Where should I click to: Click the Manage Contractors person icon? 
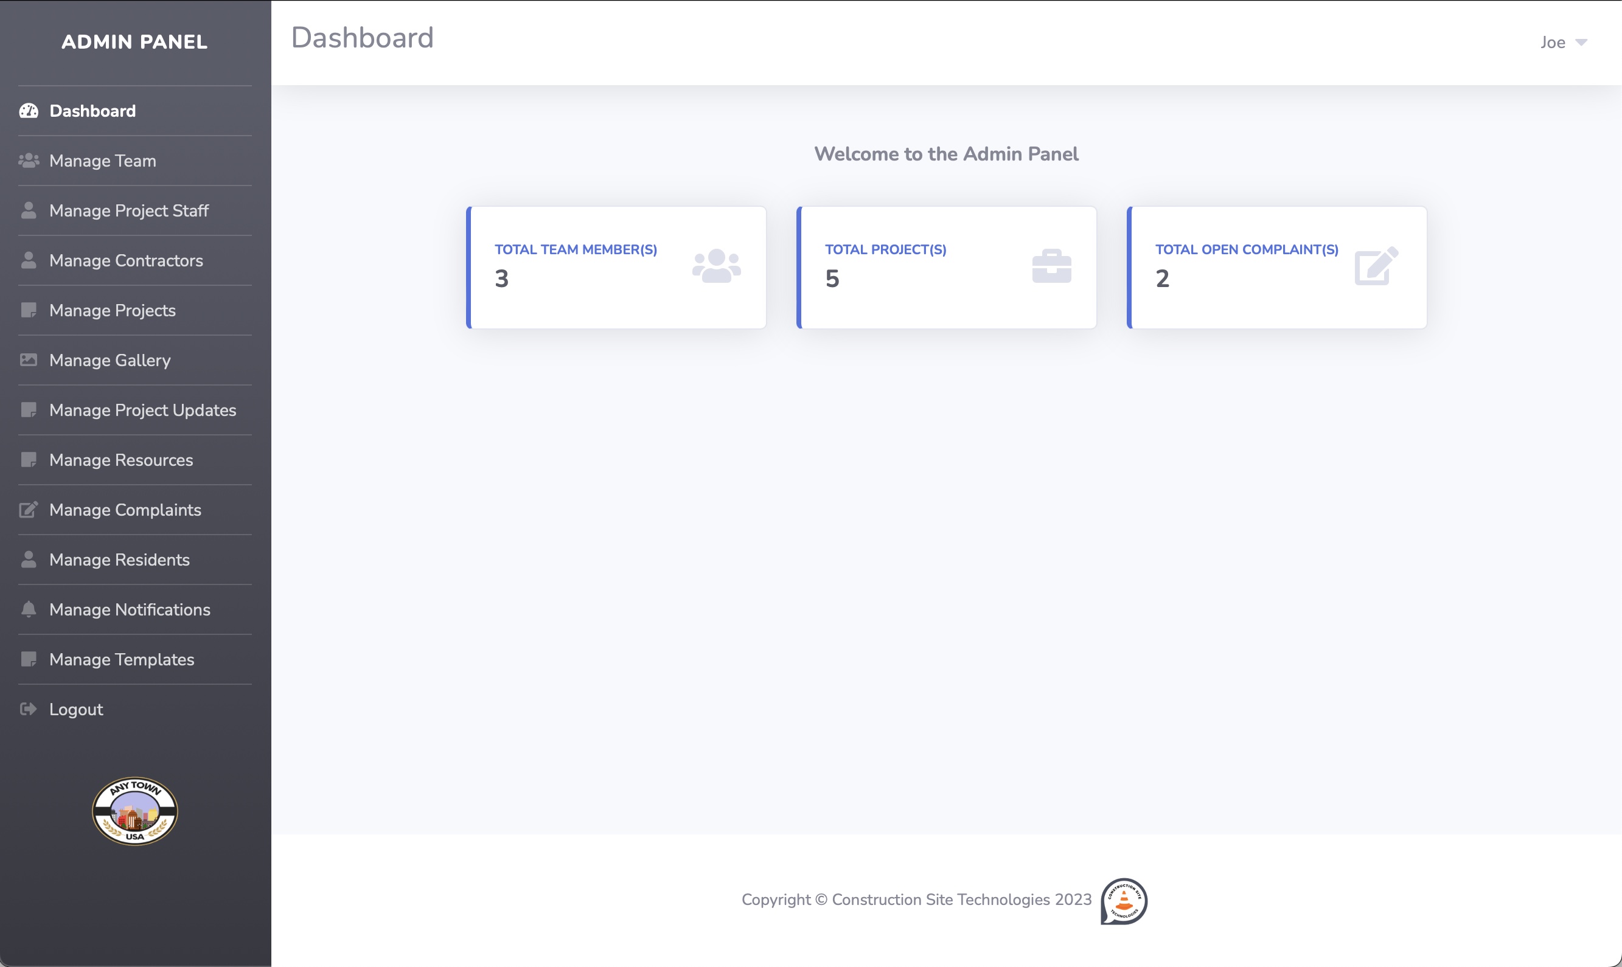29,260
